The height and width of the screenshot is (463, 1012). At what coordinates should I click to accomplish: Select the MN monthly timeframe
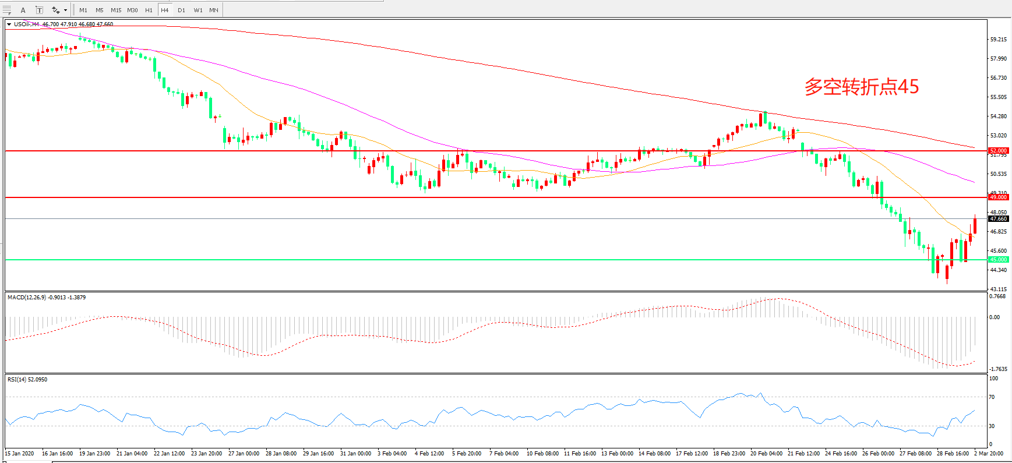point(214,10)
